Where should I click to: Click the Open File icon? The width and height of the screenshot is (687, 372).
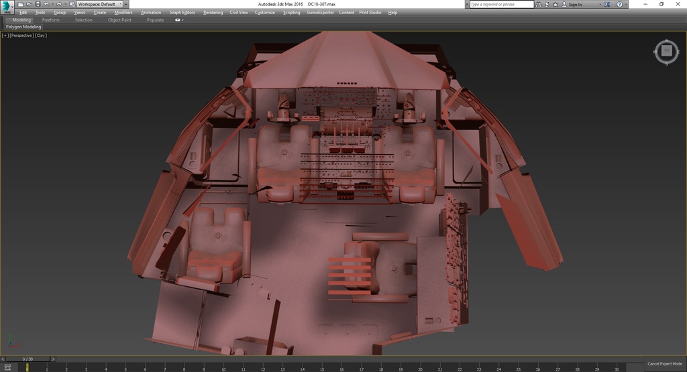29,4
